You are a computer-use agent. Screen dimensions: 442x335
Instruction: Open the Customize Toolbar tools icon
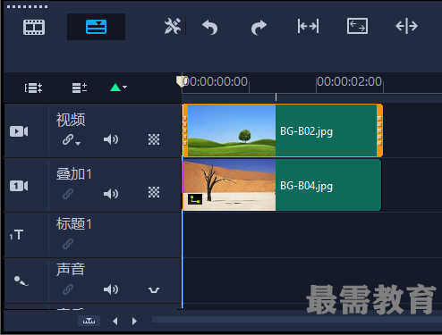(x=173, y=26)
